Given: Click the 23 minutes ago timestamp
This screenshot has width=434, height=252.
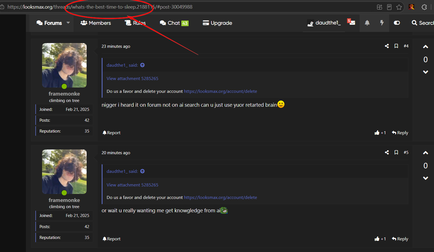Looking at the screenshot, I should [116, 46].
